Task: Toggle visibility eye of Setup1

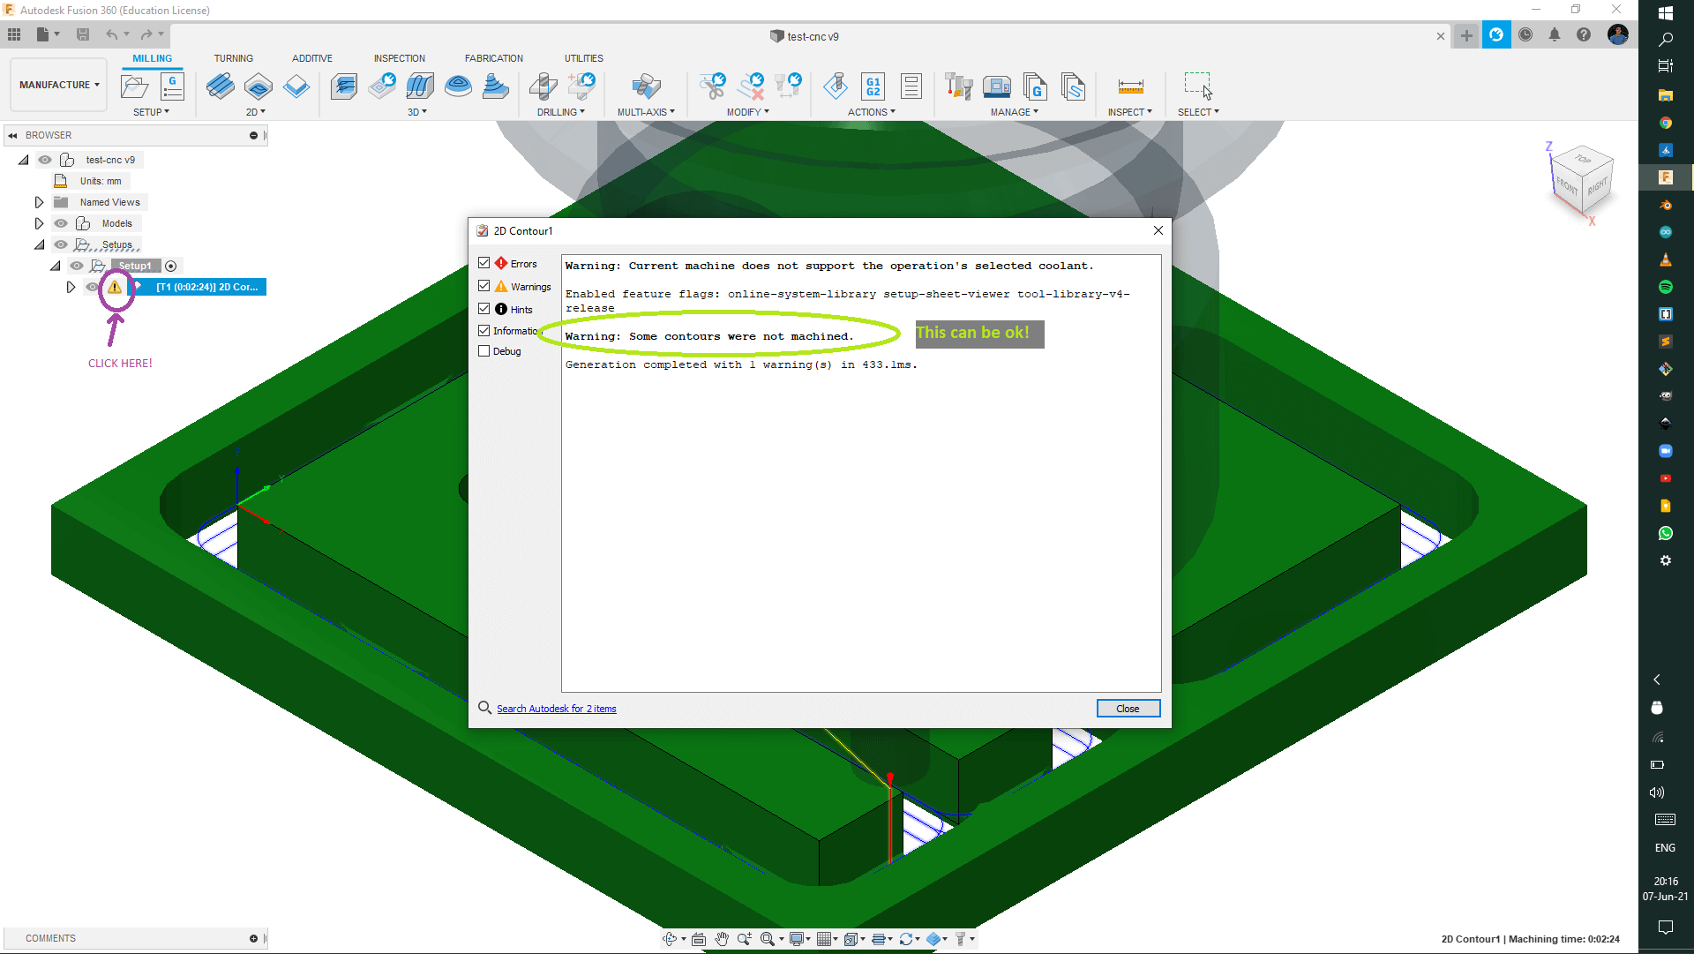Action: pos(77,266)
